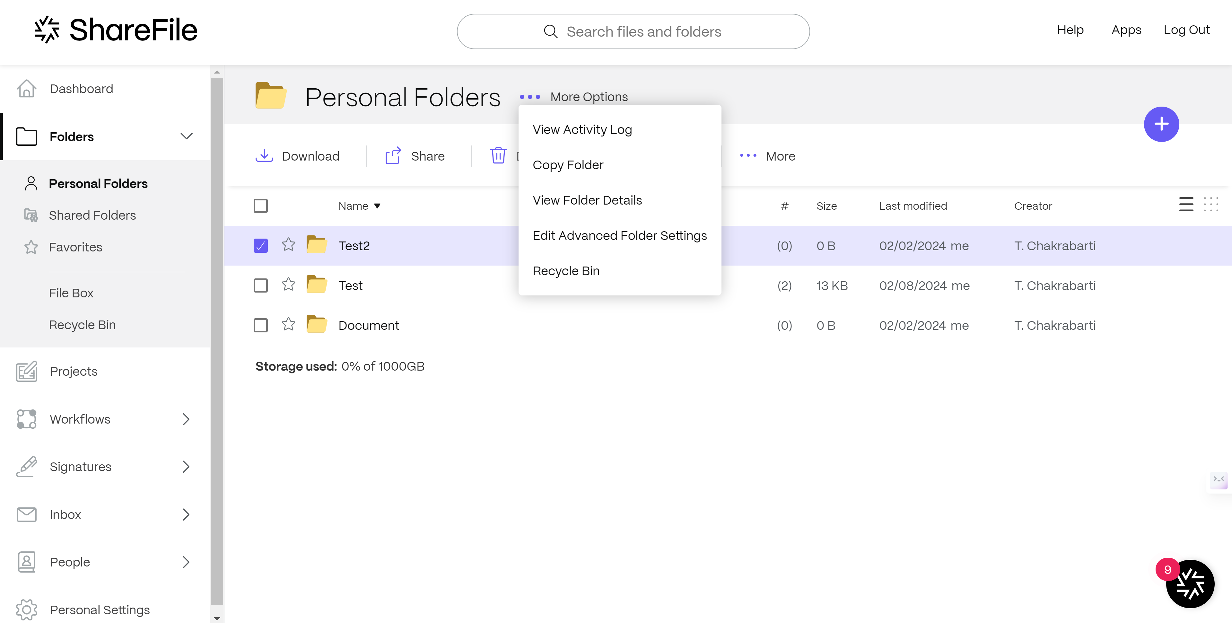Collapse the Folders sidebar section

pos(187,136)
